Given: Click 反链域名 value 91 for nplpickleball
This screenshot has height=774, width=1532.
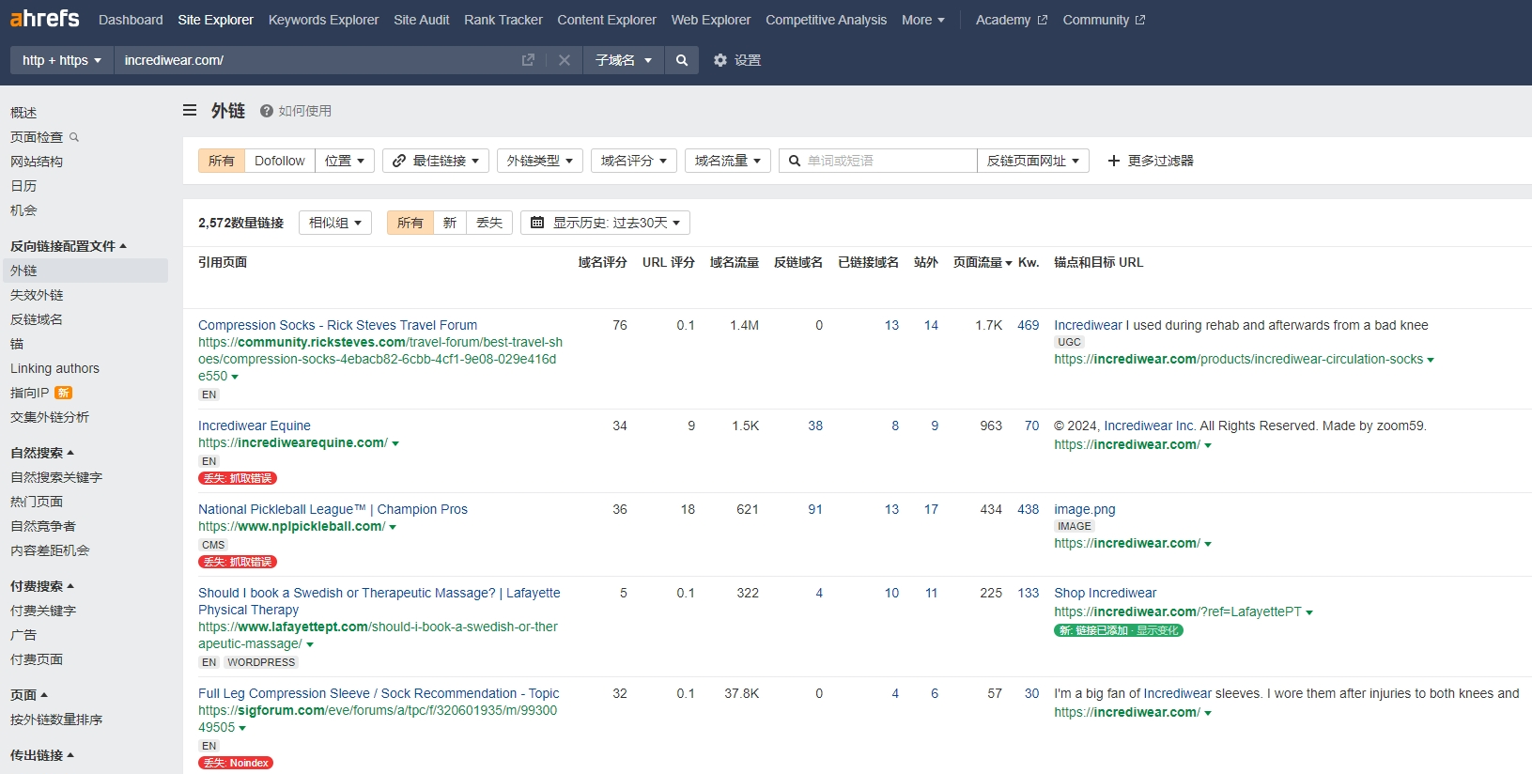Looking at the screenshot, I should (815, 509).
